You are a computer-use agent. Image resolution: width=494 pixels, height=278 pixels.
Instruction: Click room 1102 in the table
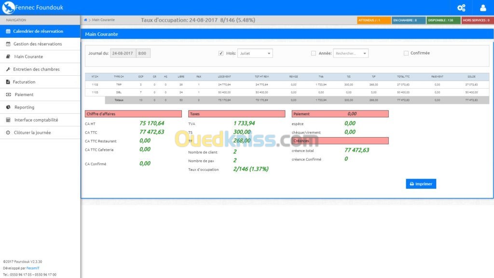pyautogui.click(x=95, y=85)
